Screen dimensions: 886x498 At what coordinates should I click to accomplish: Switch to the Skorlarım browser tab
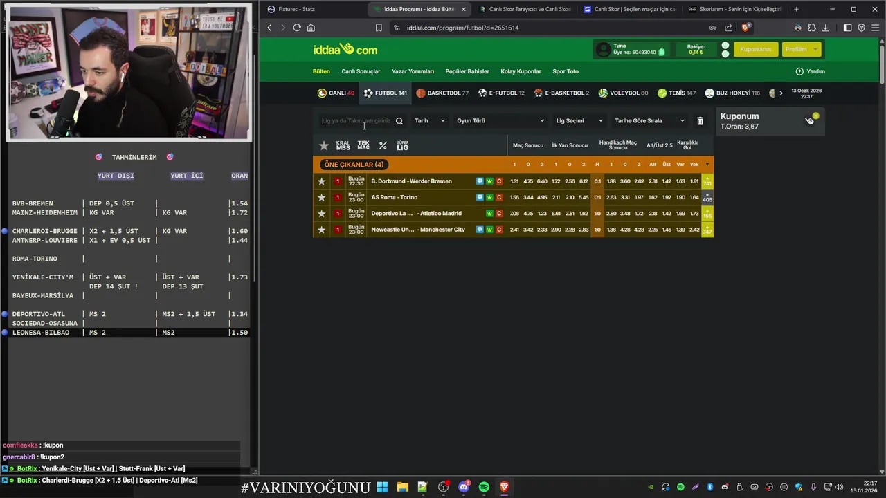point(734,9)
